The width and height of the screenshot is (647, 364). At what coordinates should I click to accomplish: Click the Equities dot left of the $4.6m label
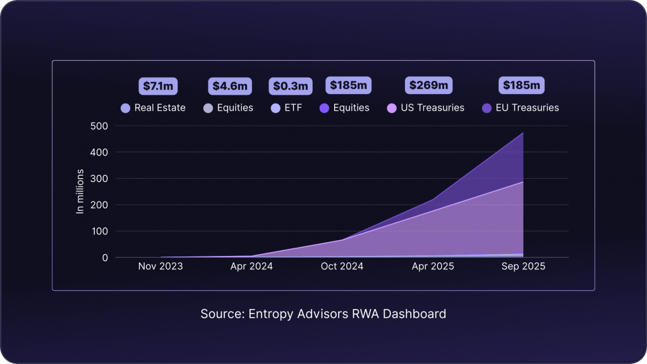click(x=208, y=108)
